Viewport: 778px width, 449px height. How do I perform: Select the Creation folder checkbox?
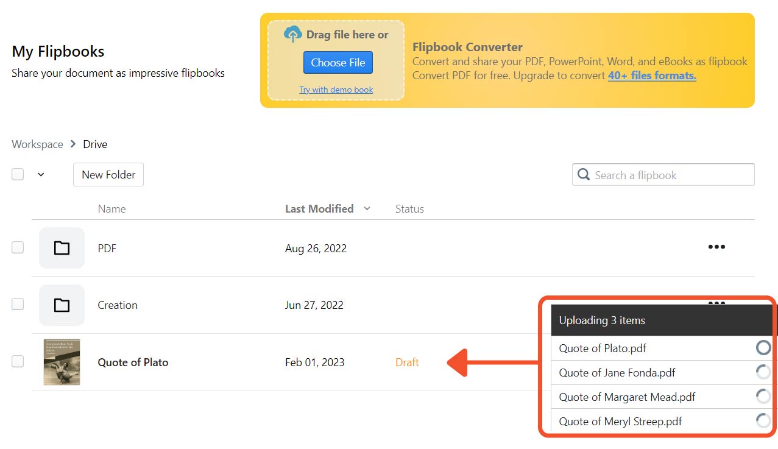click(18, 304)
